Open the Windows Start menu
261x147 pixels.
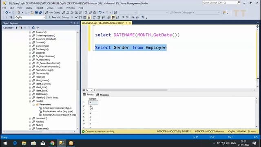pyautogui.click(x=5, y=143)
